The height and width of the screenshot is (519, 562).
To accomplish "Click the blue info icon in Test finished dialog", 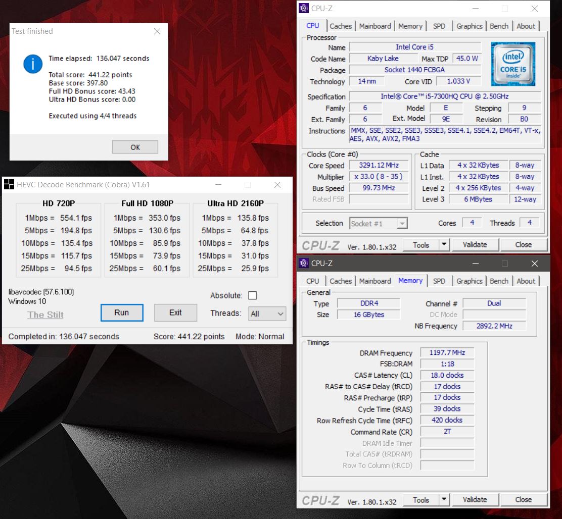I will pyautogui.click(x=33, y=64).
